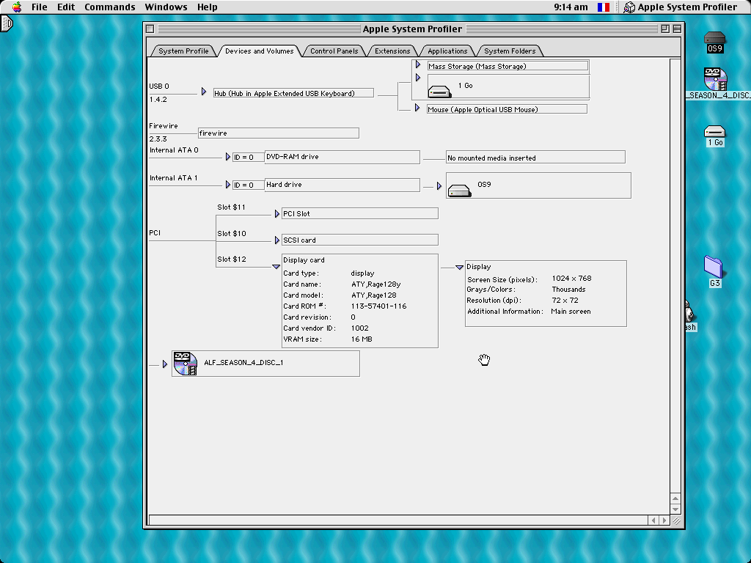The height and width of the screenshot is (563, 751).
Task: Click the window zoom box
Action: click(x=665, y=29)
